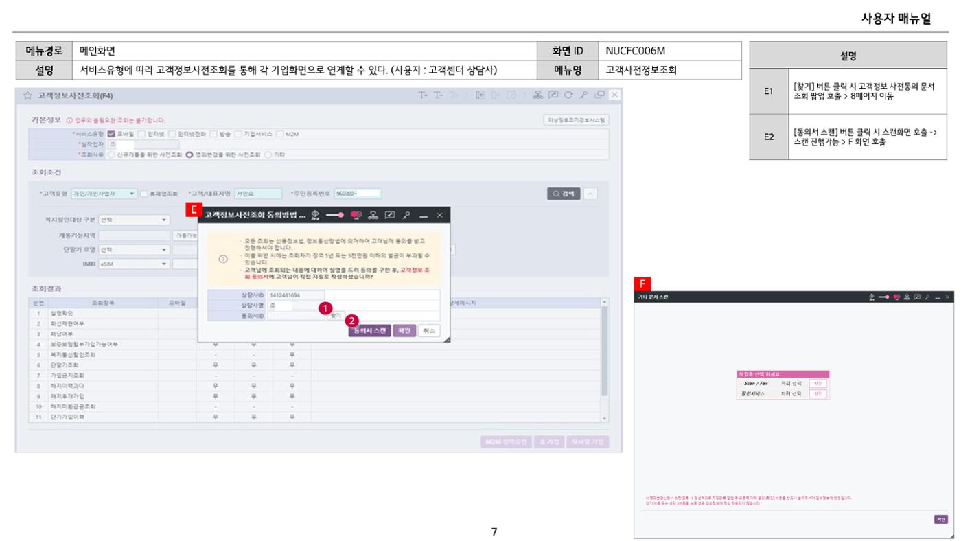Click the 단말기조회 row in 조회결과
Screen dimensions: 961x541
point(316,365)
